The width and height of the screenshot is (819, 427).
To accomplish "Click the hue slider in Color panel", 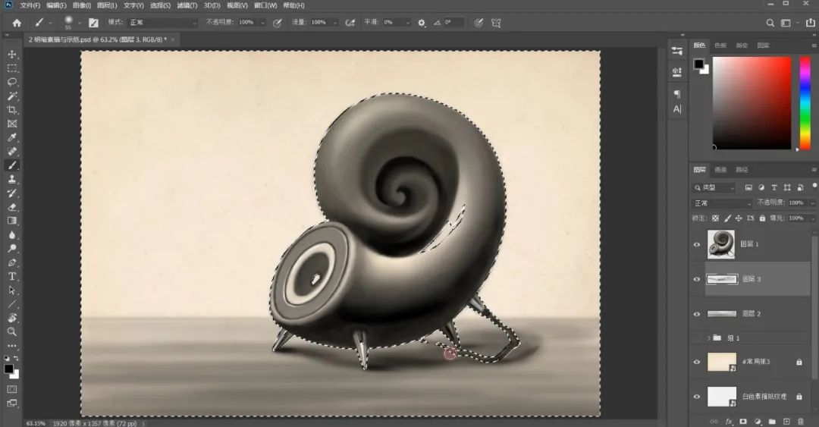I will coord(805,102).
